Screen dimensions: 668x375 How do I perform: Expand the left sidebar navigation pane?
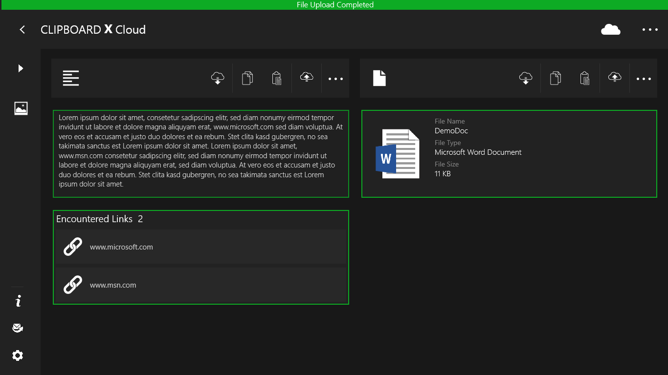[21, 68]
